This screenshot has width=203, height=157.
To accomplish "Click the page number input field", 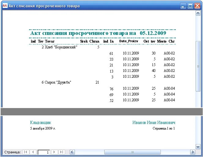I will pos(44,152).
